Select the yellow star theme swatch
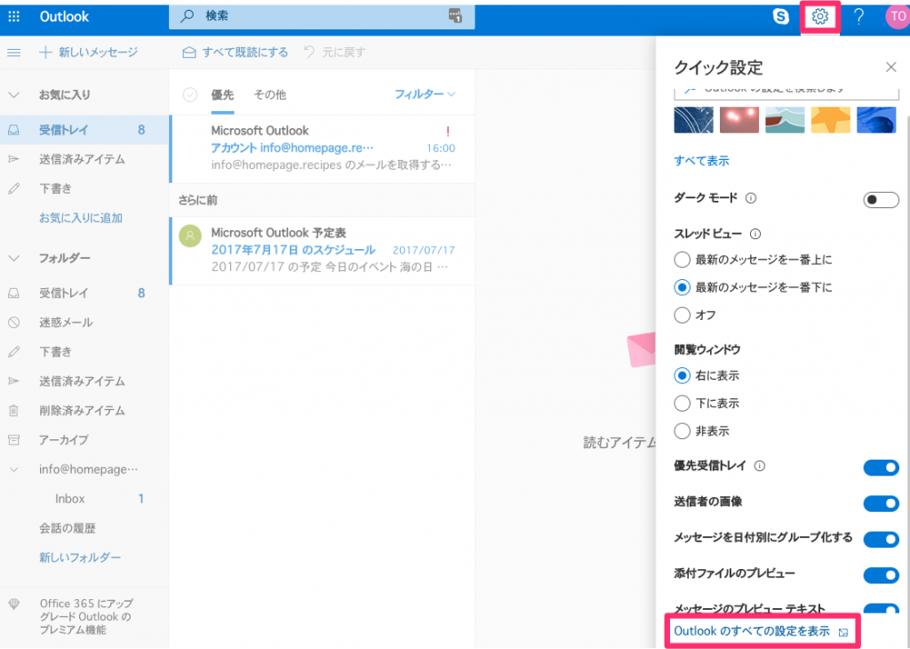This screenshot has height=649, width=910. [831, 120]
